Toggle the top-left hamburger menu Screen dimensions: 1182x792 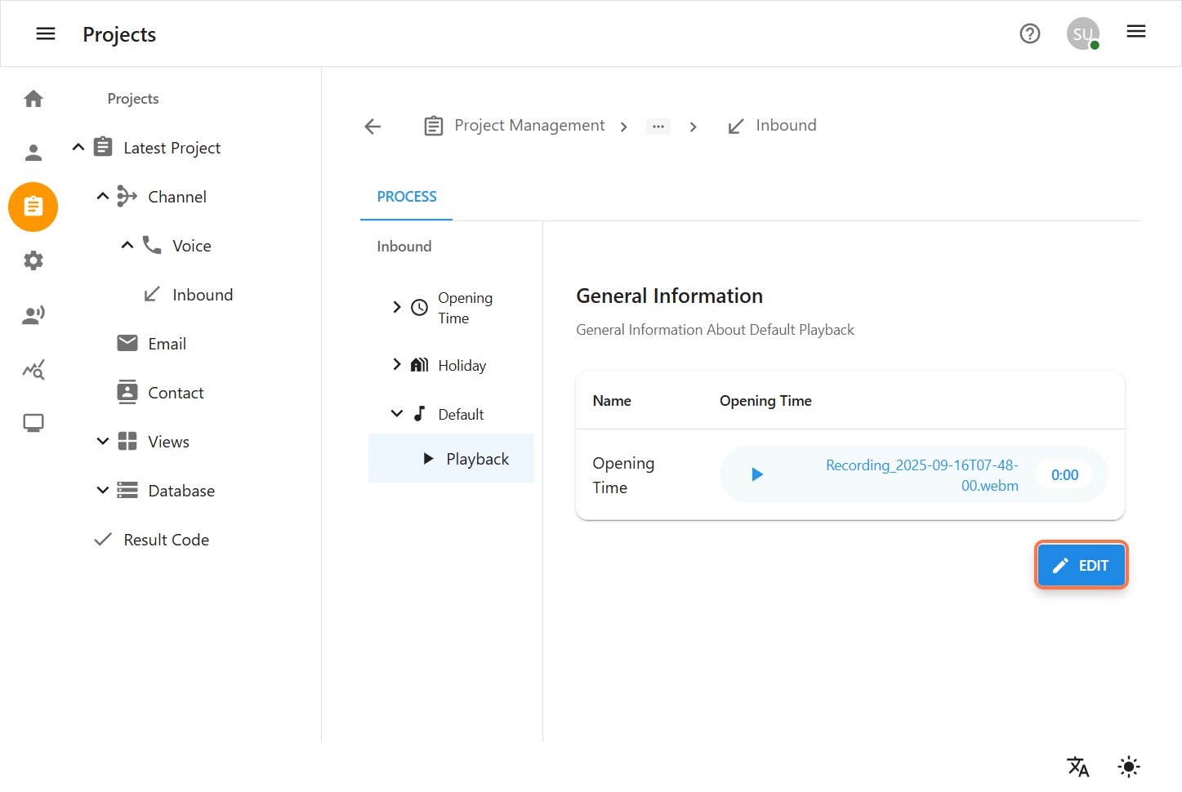click(x=46, y=33)
